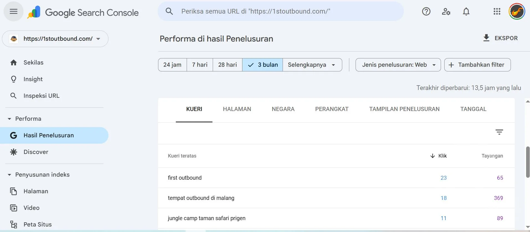This screenshot has width=530, height=232.
Task: Click the Google Search Console logo
Action: (83, 12)
